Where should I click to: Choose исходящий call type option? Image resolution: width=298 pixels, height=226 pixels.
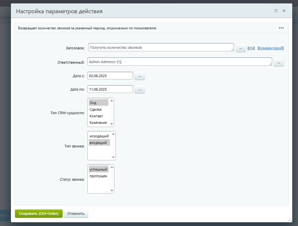[x=99, y=136]
